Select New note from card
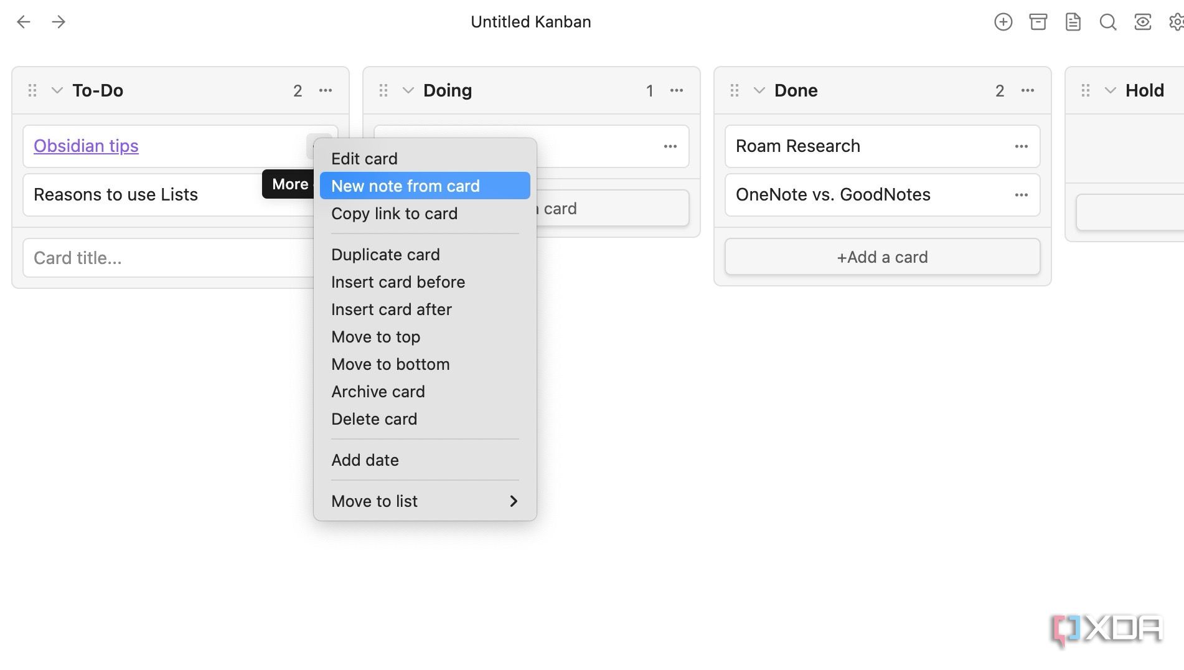1184x670 pixels. 425,186
